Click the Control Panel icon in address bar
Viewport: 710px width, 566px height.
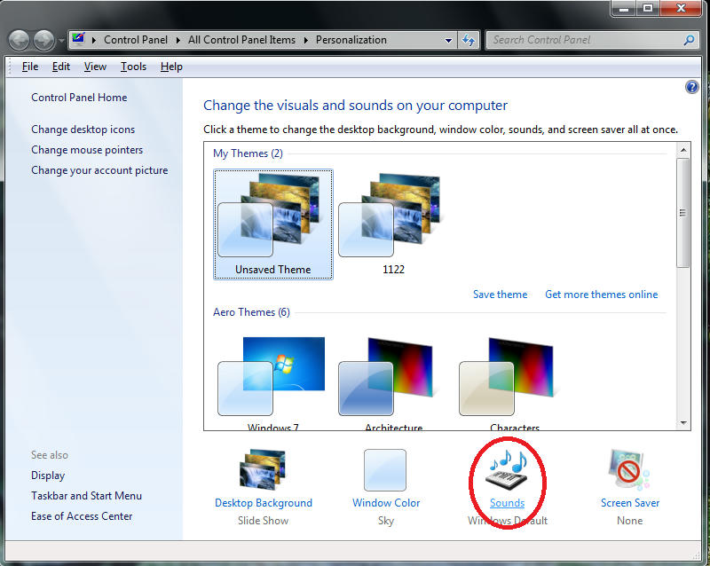tap(79, 39)
